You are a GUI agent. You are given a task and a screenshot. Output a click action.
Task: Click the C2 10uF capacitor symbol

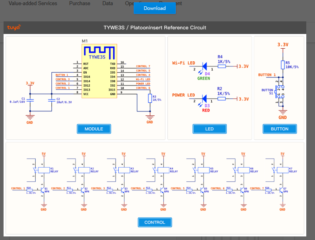(x=51, y=100)
